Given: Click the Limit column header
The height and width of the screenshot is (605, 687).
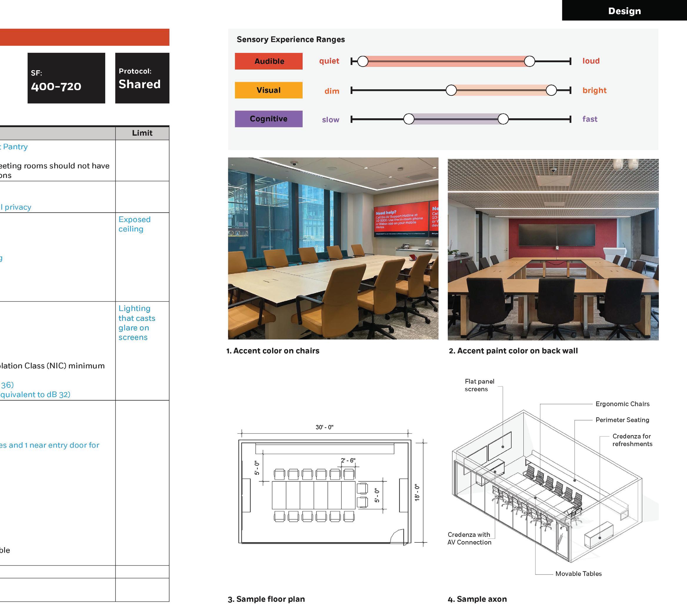Looking at the screenshot, I should [x=142, y=133].
